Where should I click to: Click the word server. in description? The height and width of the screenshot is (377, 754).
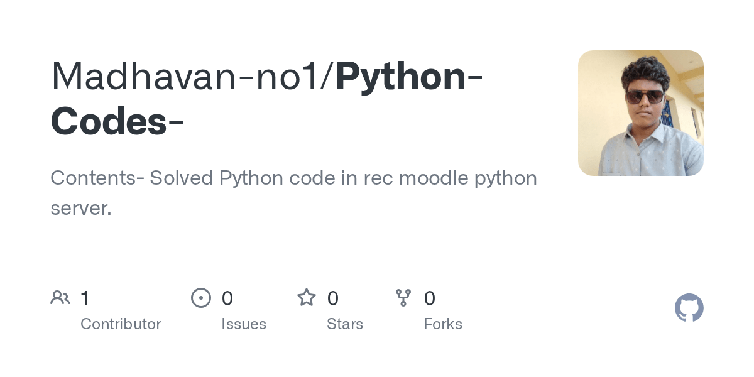(x=81, y=209)
